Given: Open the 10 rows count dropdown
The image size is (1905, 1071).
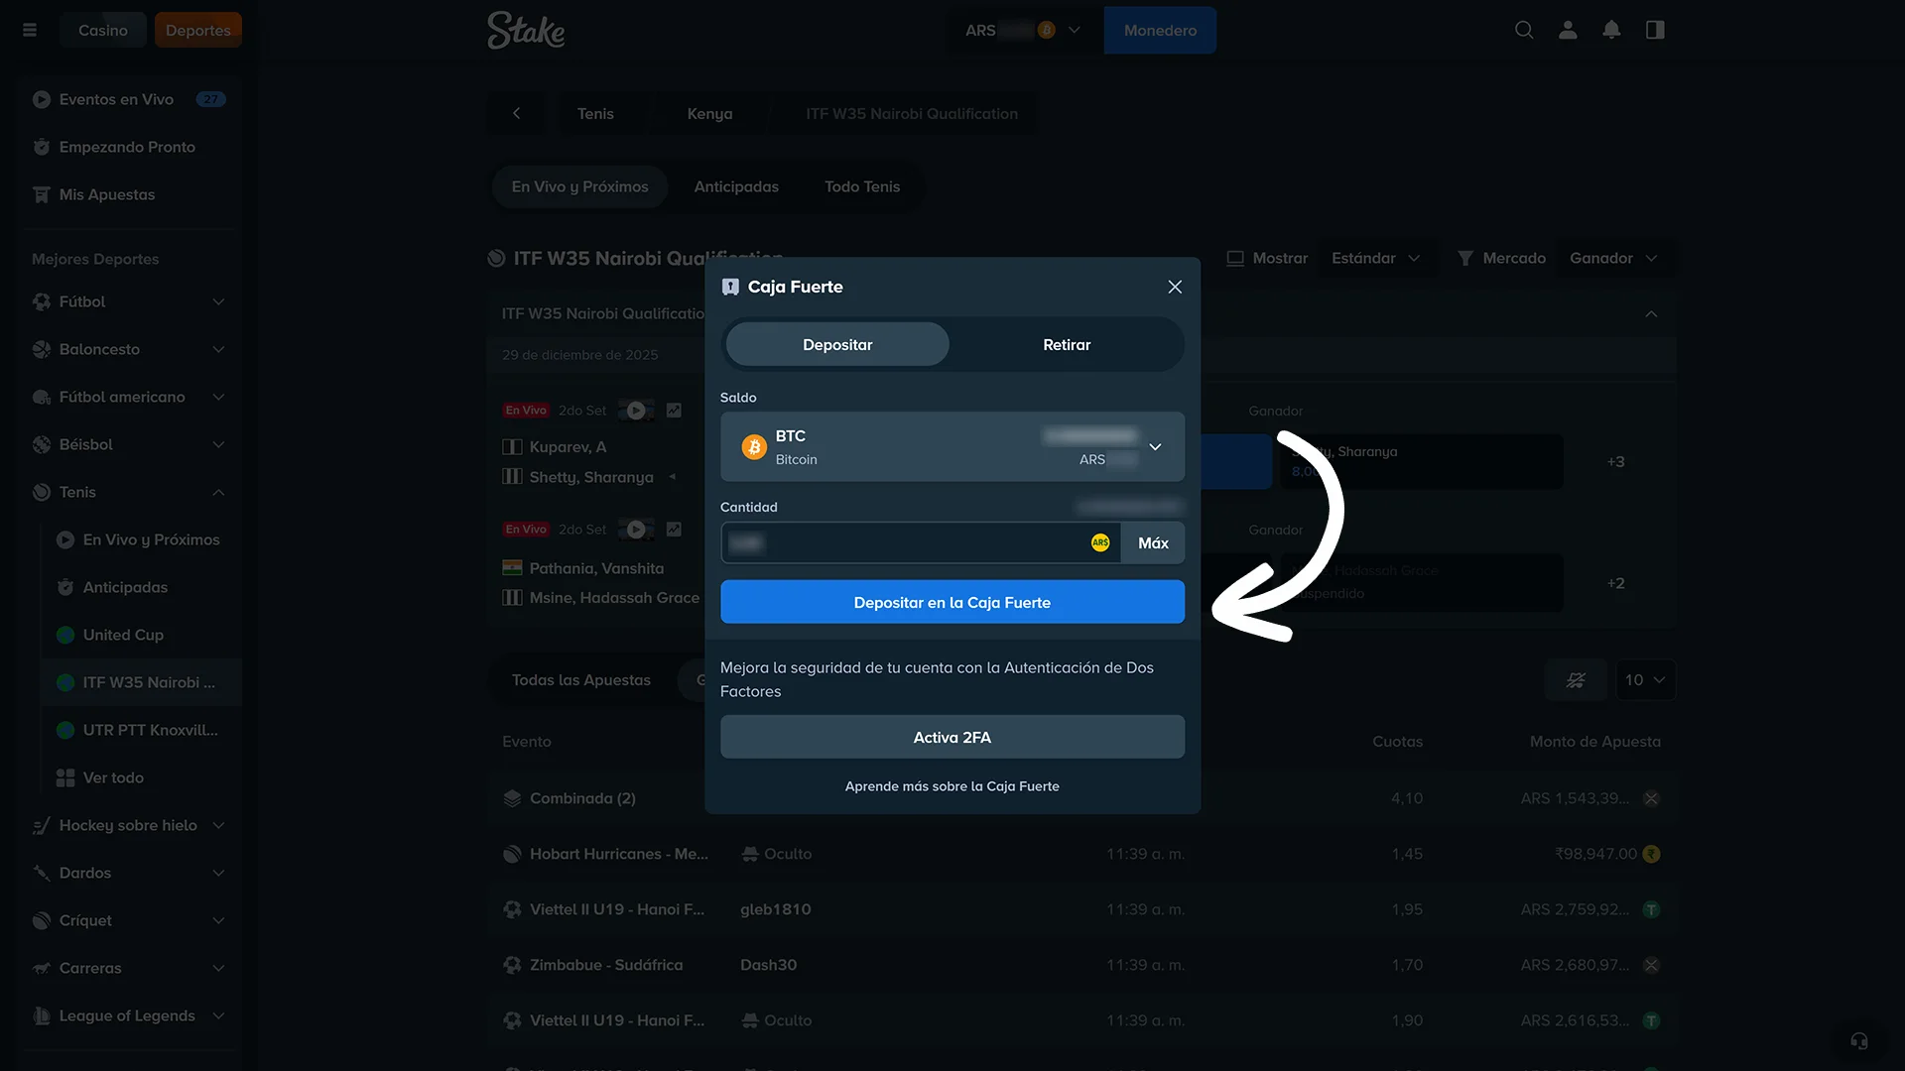Looking at the screenshot, I should click(1645, 679).
